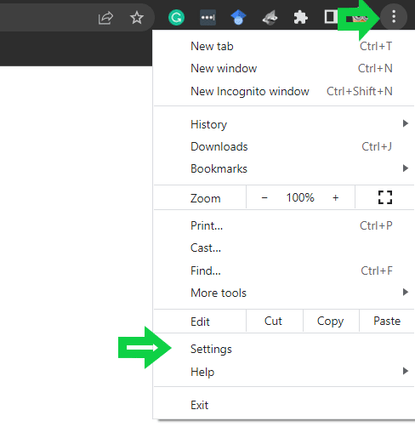
Task: Click the three-dot Chrome menu button
Action: [394, 17]
